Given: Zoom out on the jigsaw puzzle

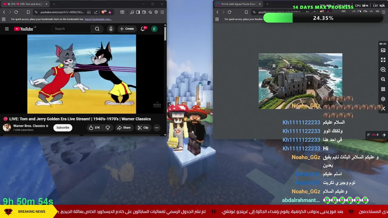Looking at the screenshot, I should pyautogui.click(x=383, y=79).
